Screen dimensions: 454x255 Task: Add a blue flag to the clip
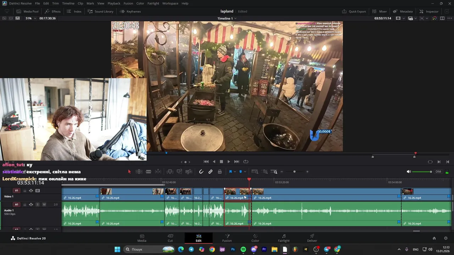click(x=231, y=172)
